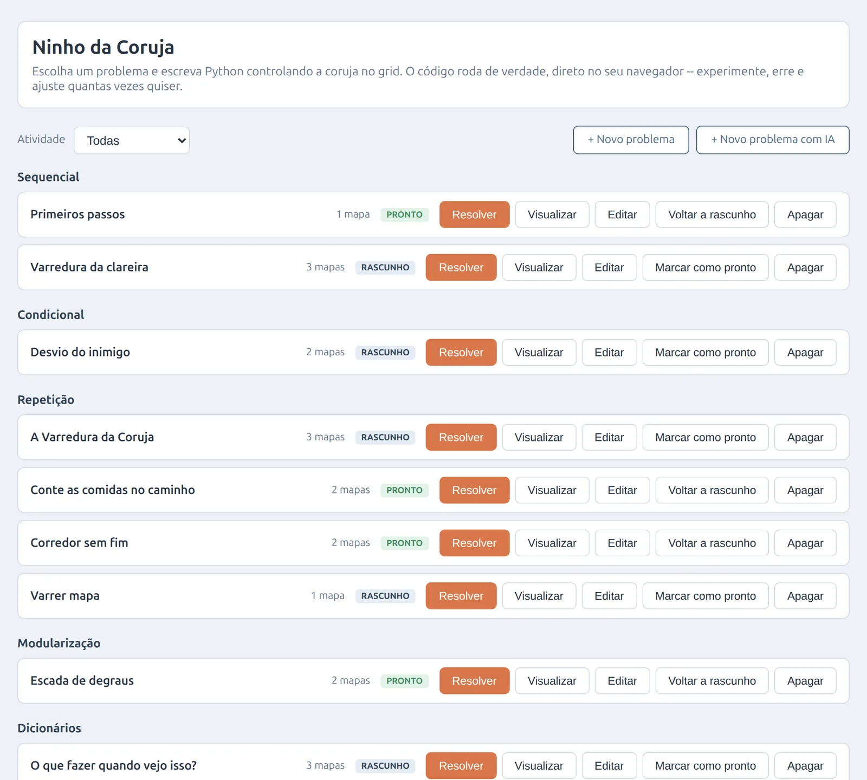Image resolution: width=867 pixels, height=780 pixels.
Task: Click the + Novo problema button
Action: (631, 140)
